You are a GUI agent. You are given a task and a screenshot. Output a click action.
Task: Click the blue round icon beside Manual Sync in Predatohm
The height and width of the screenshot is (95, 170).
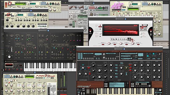[x=35, y=72]
